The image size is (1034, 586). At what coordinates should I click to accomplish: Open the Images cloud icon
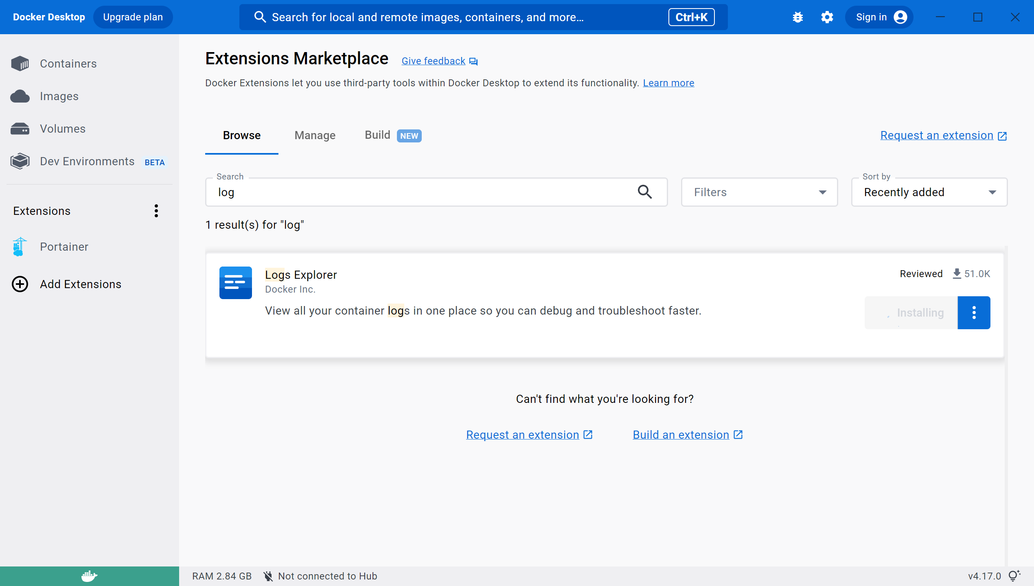click(20, 96)
